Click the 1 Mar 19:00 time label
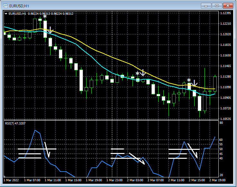The width and height of the screenshot is (237, 187). point(94,180)
